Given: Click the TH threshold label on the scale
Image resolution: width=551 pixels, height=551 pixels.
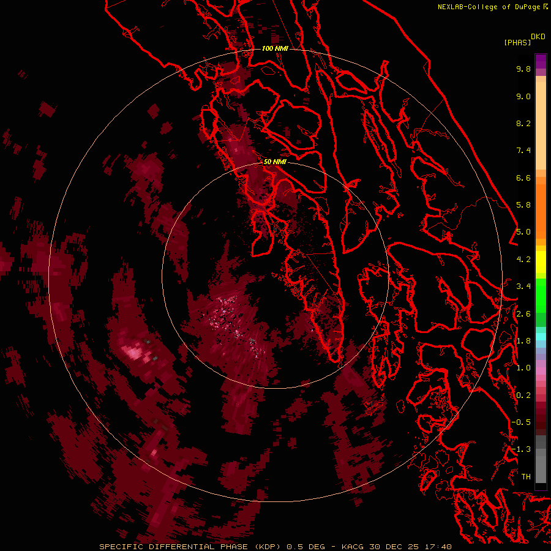Looking at the screenshot, I should tap(526, 477).
